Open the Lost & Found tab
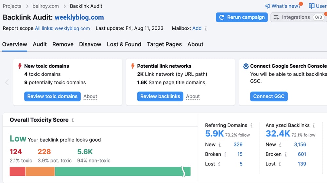This screenshot has width=327, height=183. point(124,44)
